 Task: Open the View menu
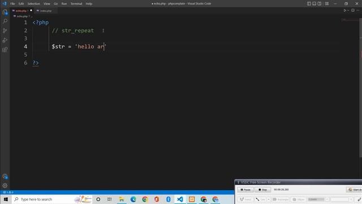[x=47, y=4]
